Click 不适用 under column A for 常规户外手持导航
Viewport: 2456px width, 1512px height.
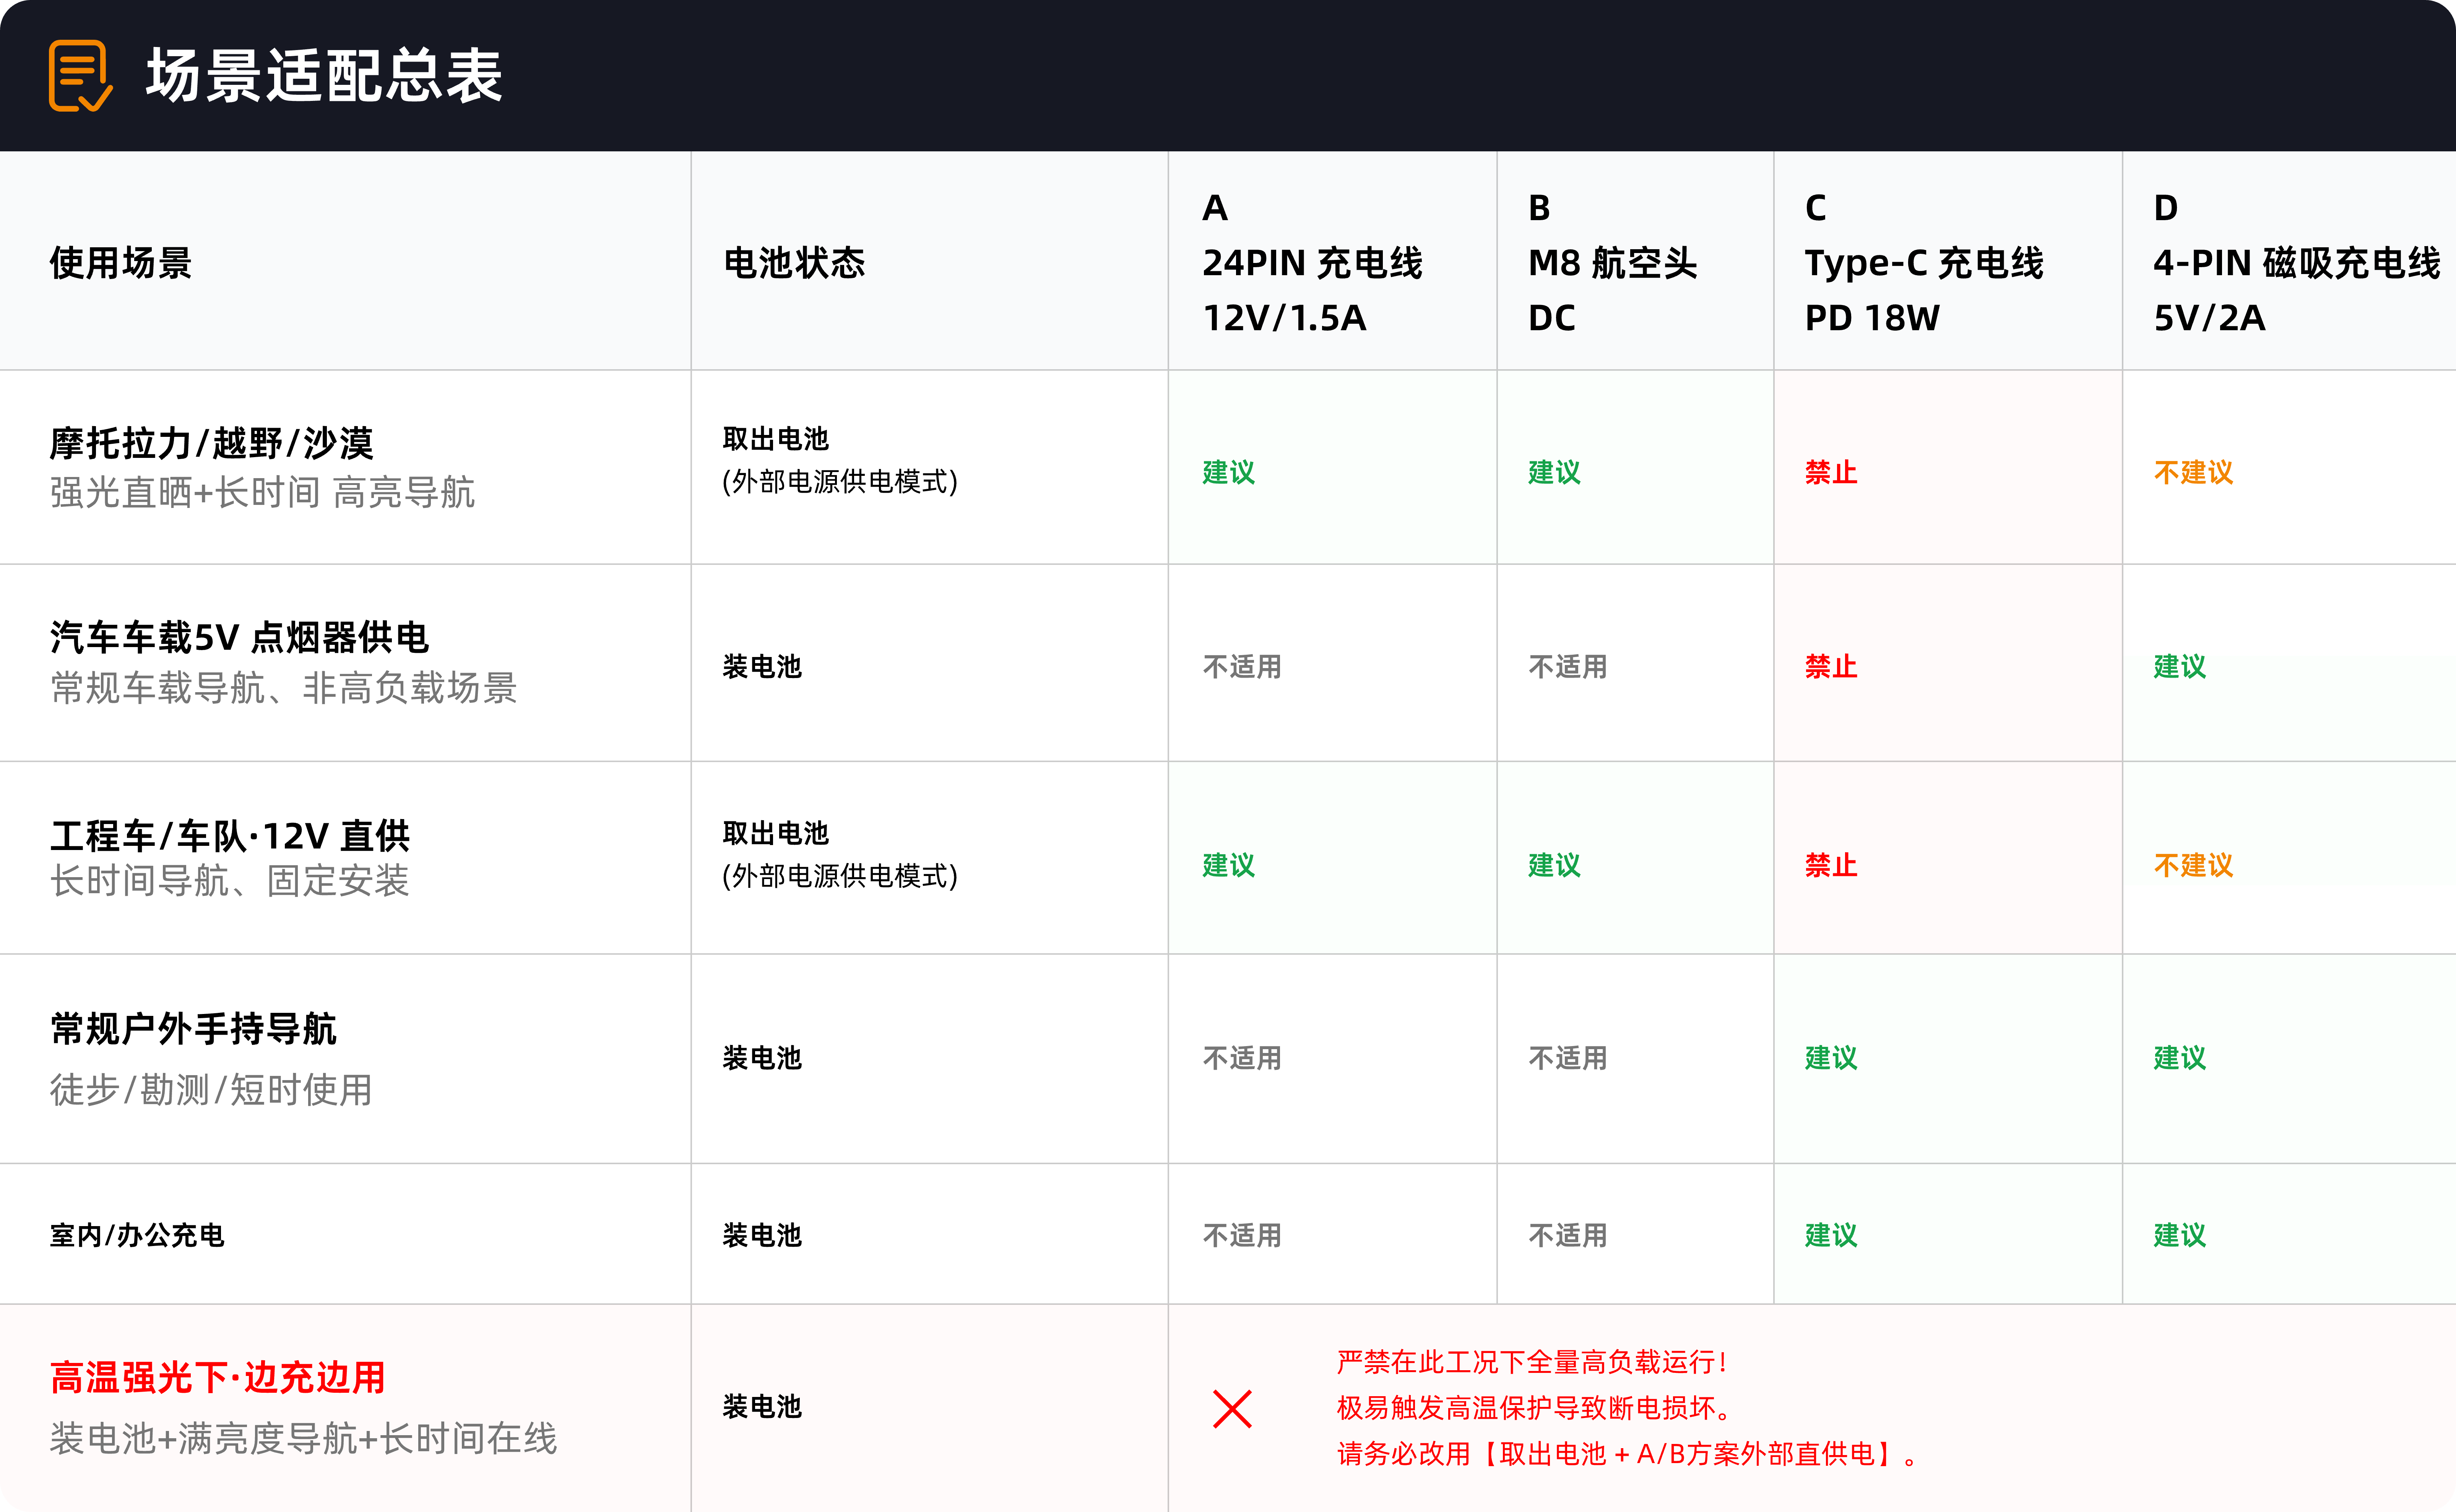click(x=1242, y=1058)
